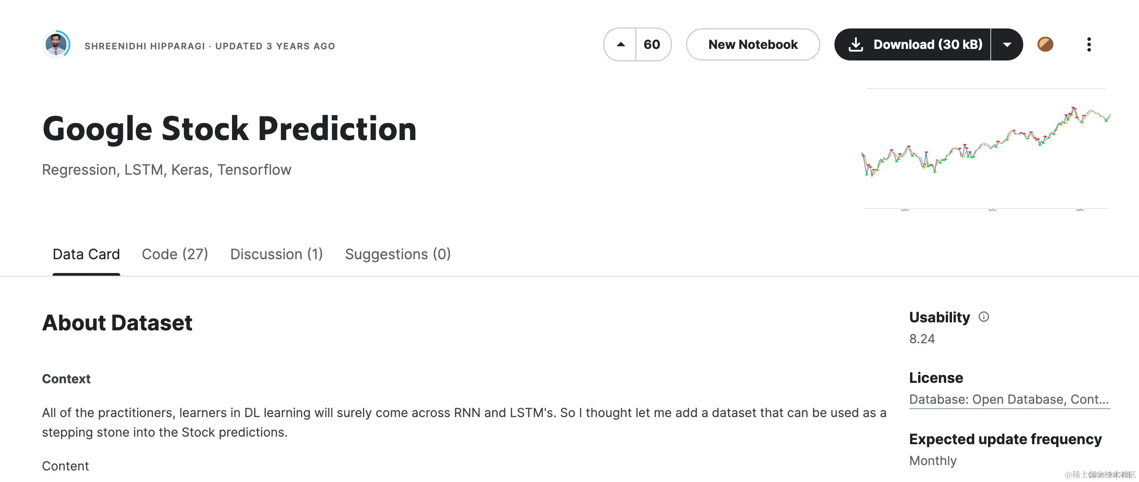Viewport: 1139px width, 482px height.
Task: Click SHREENIDHI HIPPARAGI username link
Action: (144, 45)
